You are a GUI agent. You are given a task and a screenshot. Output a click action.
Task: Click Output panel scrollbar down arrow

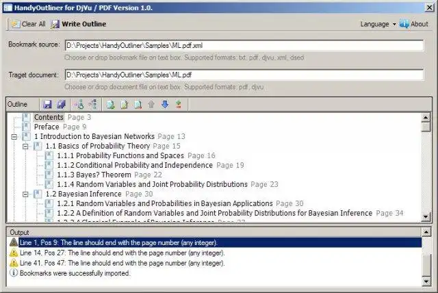point(426,281)
